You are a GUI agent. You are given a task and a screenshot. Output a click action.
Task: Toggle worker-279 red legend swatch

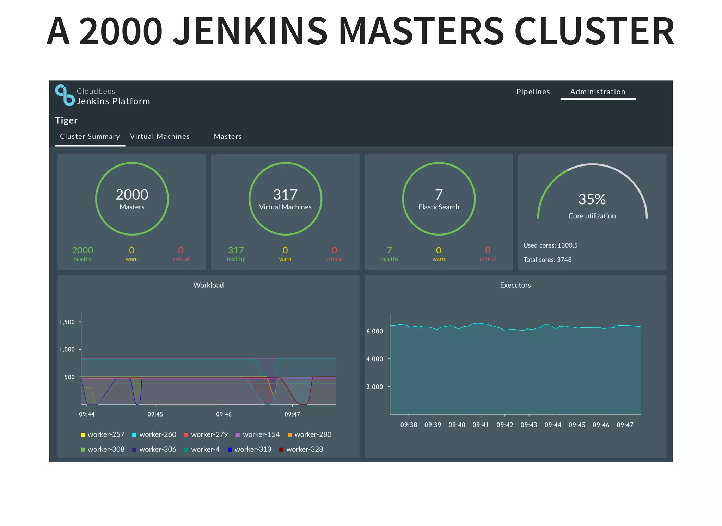186,435
